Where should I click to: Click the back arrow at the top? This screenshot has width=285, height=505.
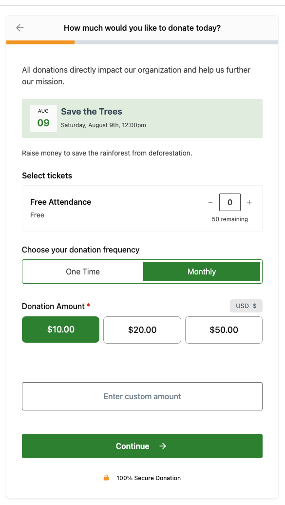coord(19,28)
